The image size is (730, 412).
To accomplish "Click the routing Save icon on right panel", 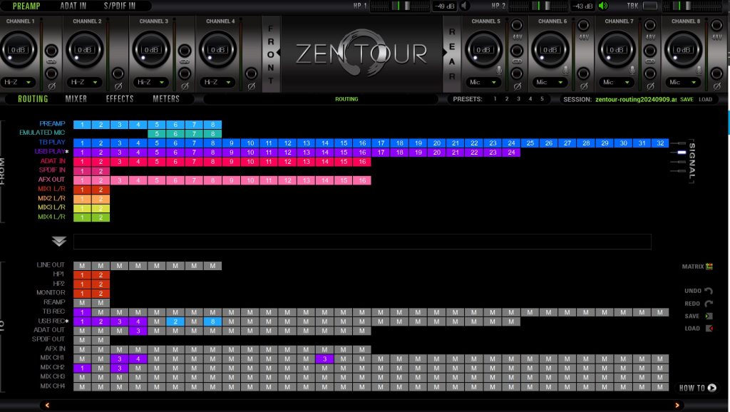I will pyautogui.click(x=708, y=316).
